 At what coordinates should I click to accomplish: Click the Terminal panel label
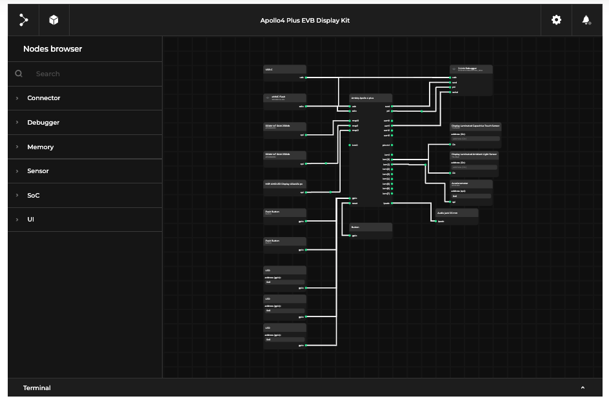pyautogui.click(x=37, y=387)
